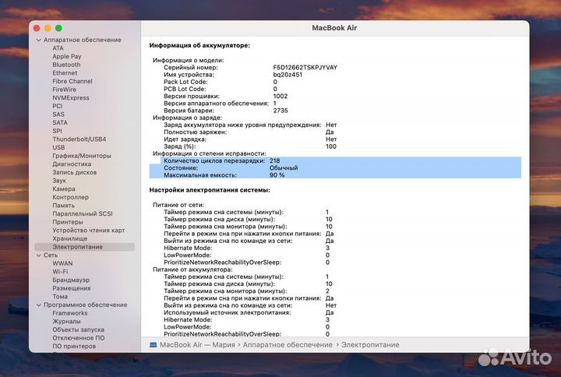Select ATA in the sidebar
Viewport: 561px width, 377px height.
[x=58, y=48]
